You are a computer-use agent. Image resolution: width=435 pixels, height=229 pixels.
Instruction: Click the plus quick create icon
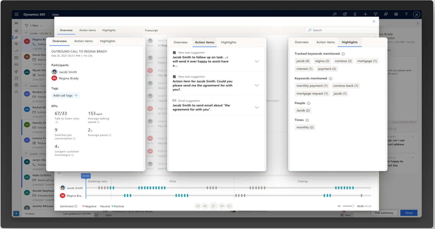coord(365,14)
